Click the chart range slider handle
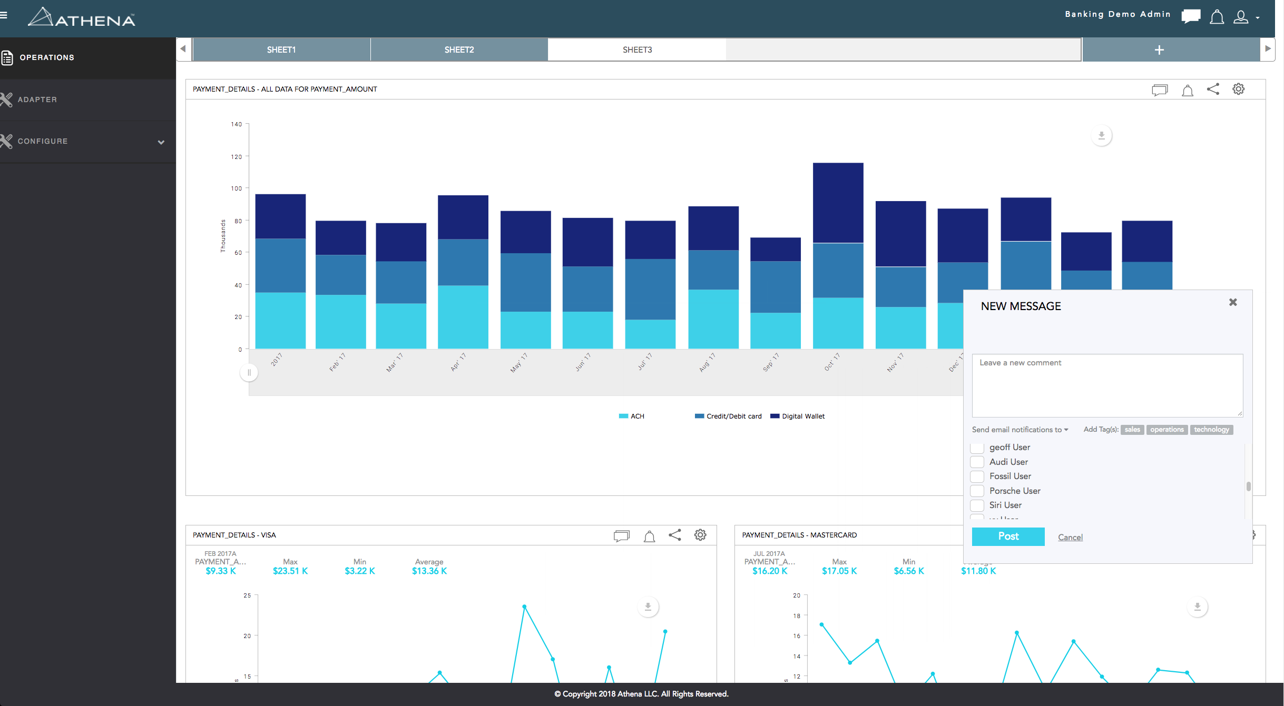Screen dimensions: 1284x706 tap(249, 373)
